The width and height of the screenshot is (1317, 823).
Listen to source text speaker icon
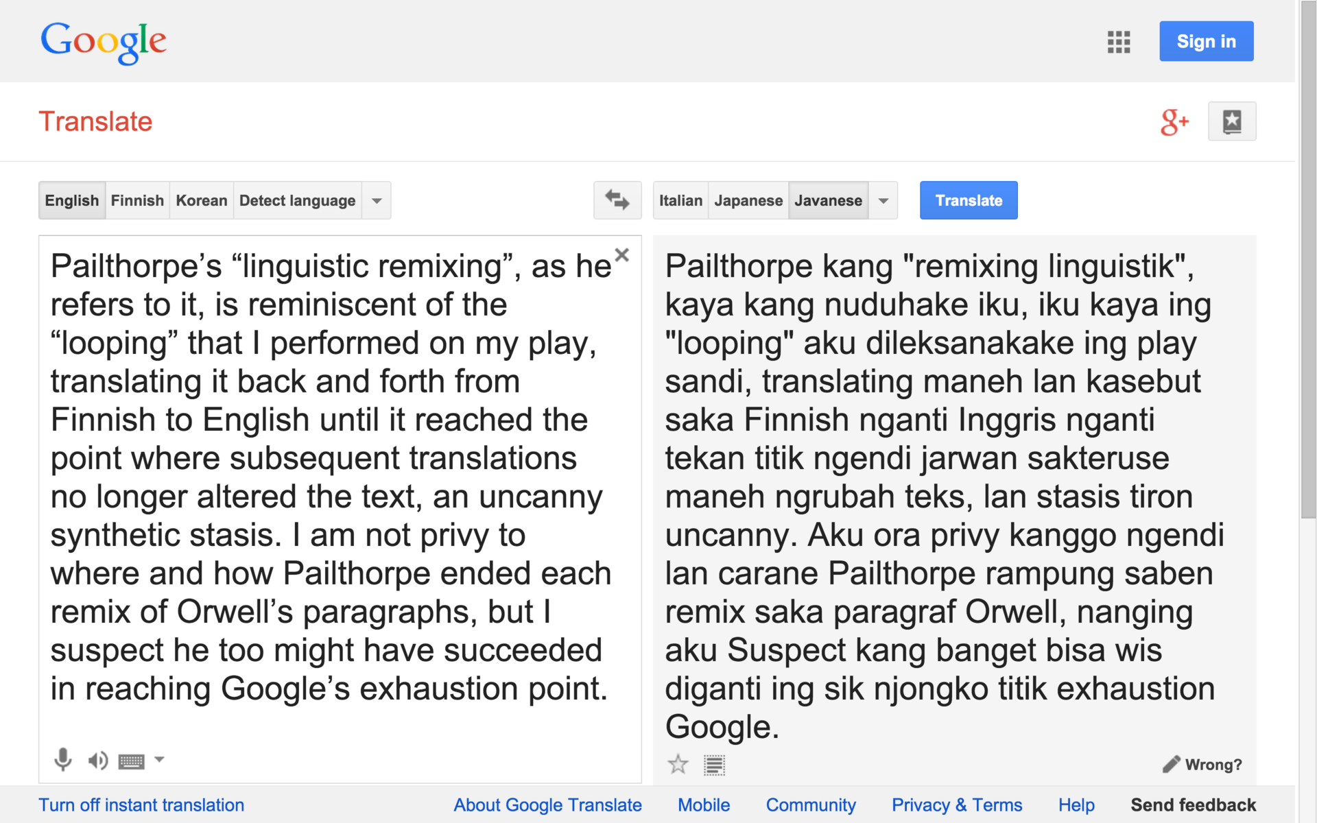point(97,760)
